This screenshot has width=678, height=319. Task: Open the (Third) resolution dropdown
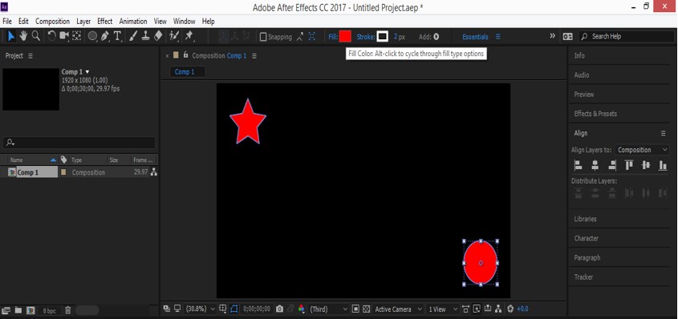(328, 309)
